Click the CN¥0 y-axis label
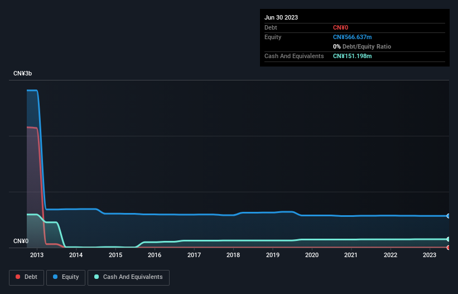This screenshot has height=294, width=458. tap(21, 241)
